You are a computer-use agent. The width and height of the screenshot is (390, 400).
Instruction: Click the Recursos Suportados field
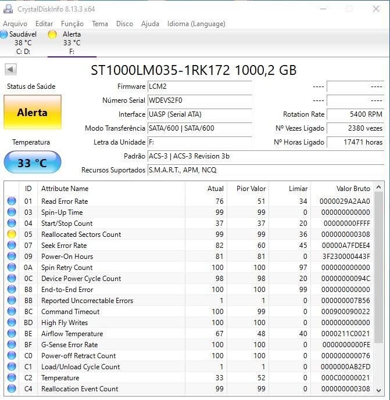[x=266, y=170]
